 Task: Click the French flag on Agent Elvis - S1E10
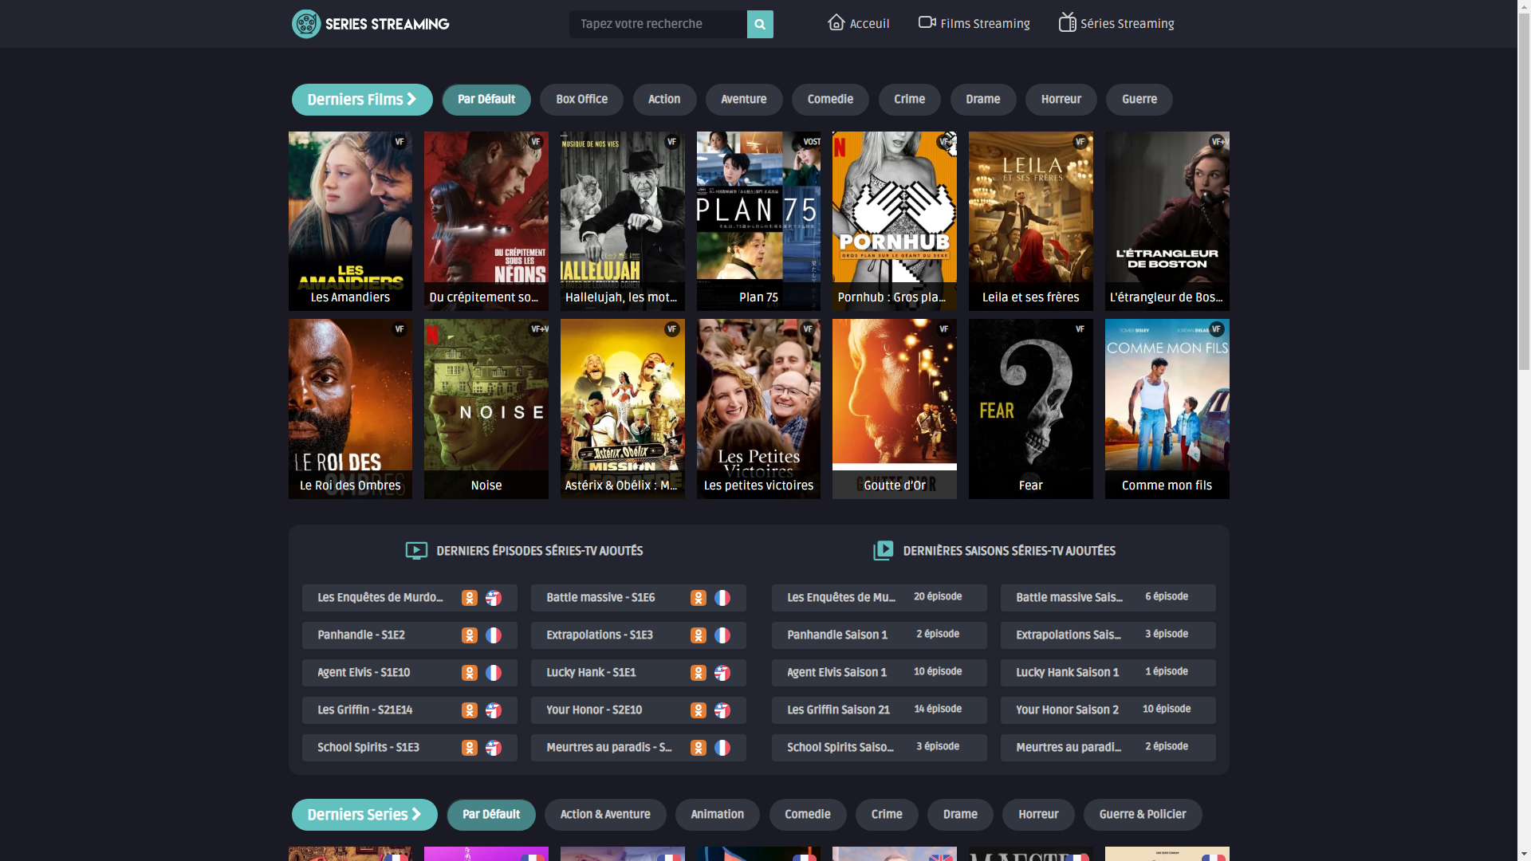pyautogui.click(x=494, y=673)
